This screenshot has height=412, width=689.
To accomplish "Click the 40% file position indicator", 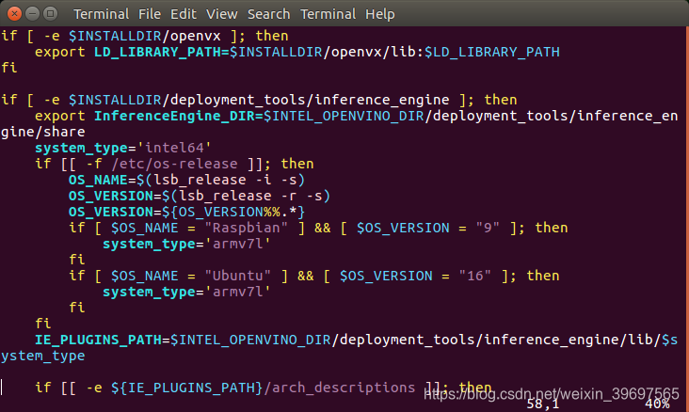I will [x=657, y=404].
